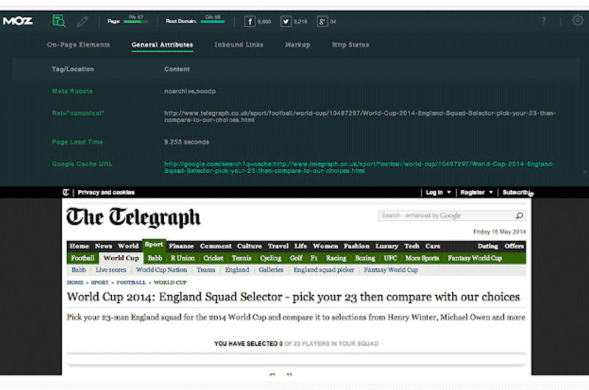Click the England link in third nav row
Image resolution: width=589 pixels, height=390 pixels.
[x=237, y=270]
